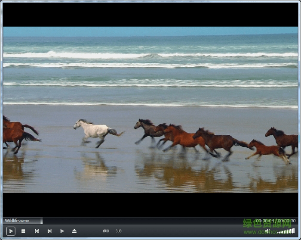The height and width of the screenshot is (240, 301).
Task: Click the elapsed time 00:00:04 display
Action: coord(264,221)
